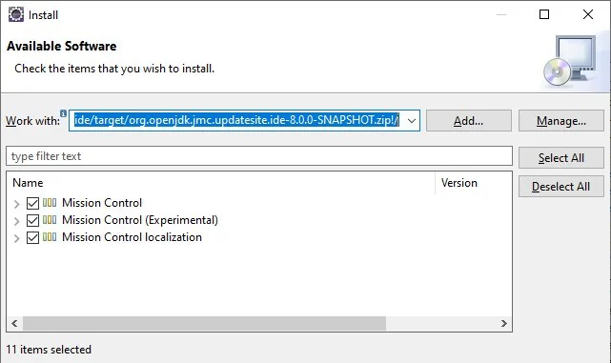Click the Version column header
Image resolution: width=611 pixels, height=363 pixels.
(473, 183)
